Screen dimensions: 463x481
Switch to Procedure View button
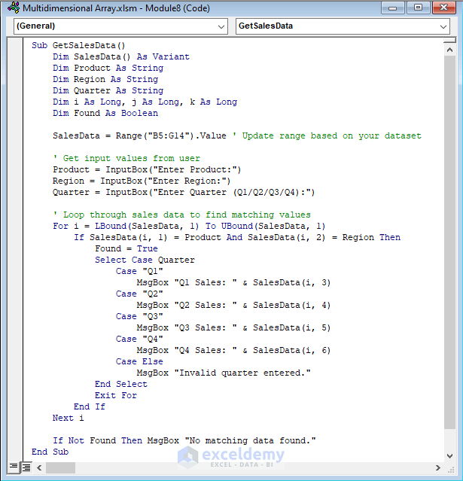tap(14, 467)
